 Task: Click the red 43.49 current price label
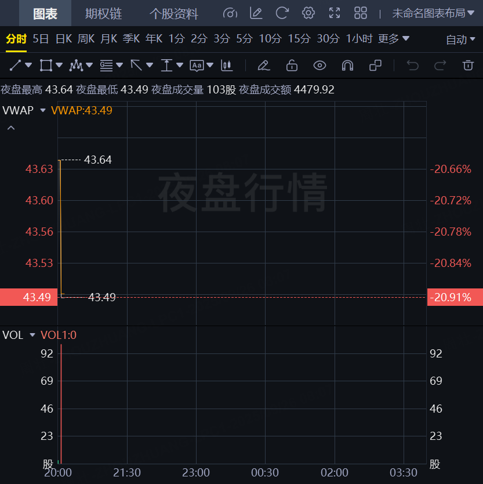click(29, 297)
